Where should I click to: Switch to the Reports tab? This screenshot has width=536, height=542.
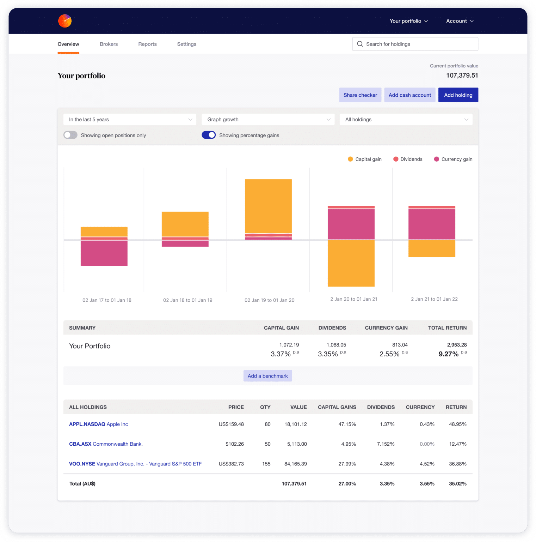[147, 44]
